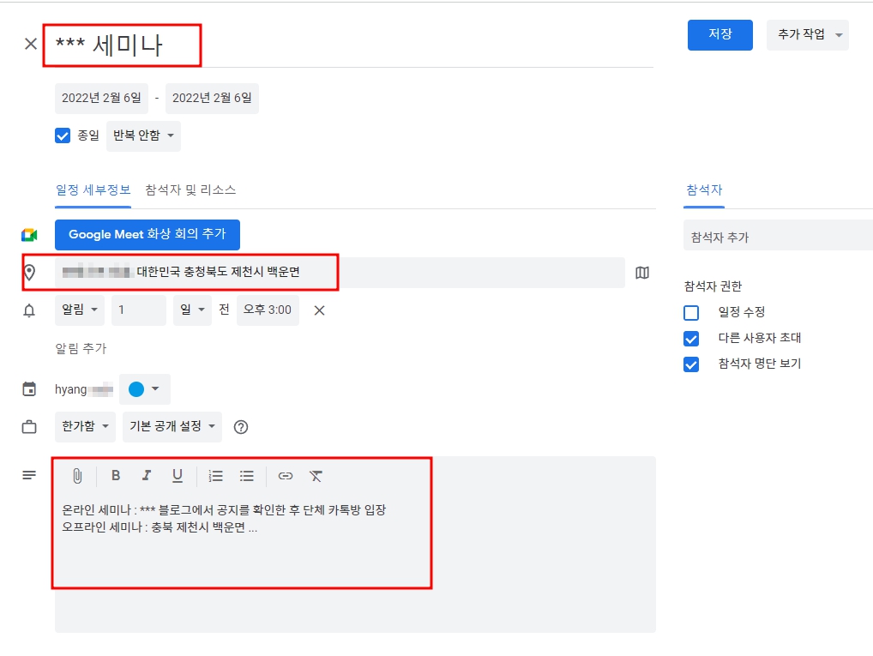873x656 pixels.
Task: Clear formatting in the description editor
Action: pos(316,476)
